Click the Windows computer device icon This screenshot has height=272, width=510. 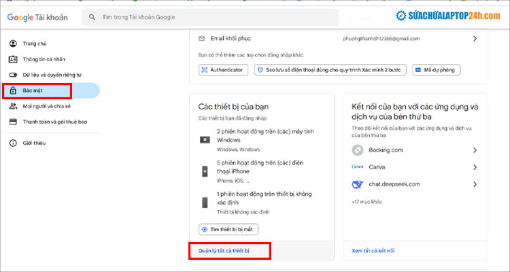(x=204, y=139)
